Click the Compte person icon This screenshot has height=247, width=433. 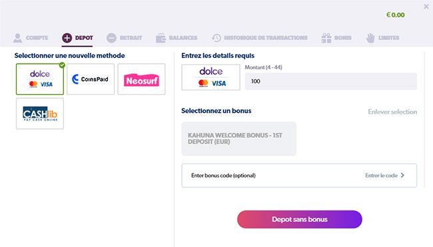[x=18, y=38]
